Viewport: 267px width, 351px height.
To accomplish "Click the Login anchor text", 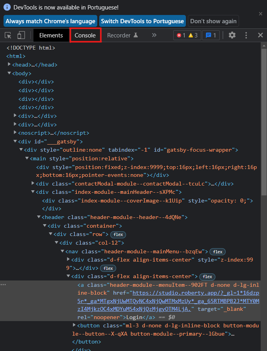I will 134,317.
